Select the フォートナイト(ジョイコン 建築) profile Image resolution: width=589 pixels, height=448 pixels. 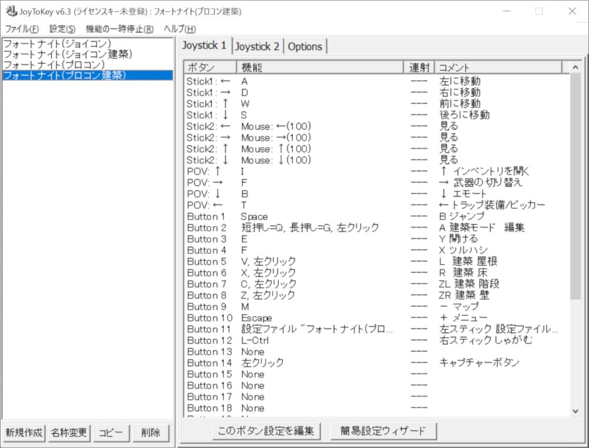67,54
